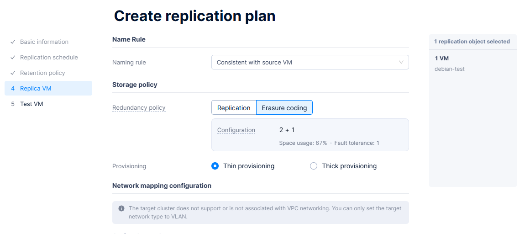Click the Basic information checkmark icon
The height and width of the screenshot is (234, 525).
tap(13, 42)
